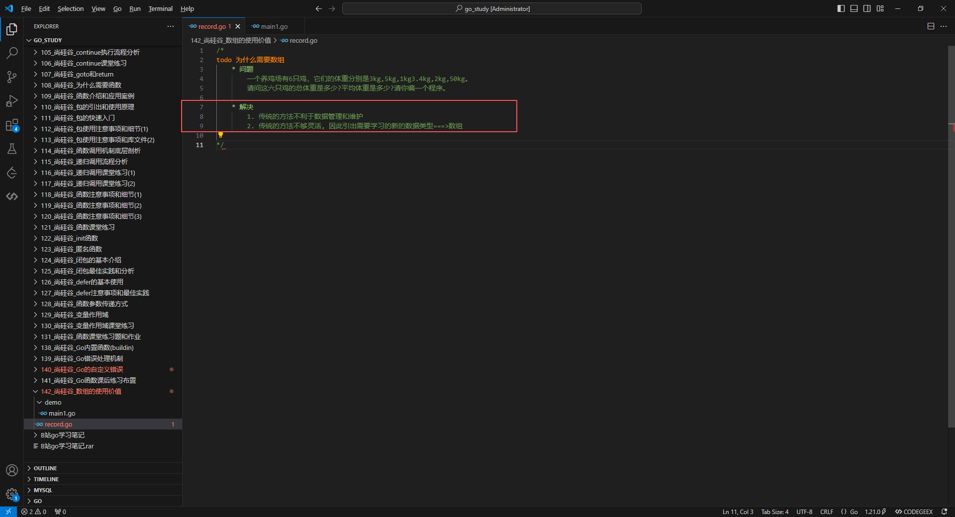This screenshot has width=955, height=517.
Task: Expand the 124_尚硅谷_闭包的基本介绍 folder
Action: coord(103,260)
